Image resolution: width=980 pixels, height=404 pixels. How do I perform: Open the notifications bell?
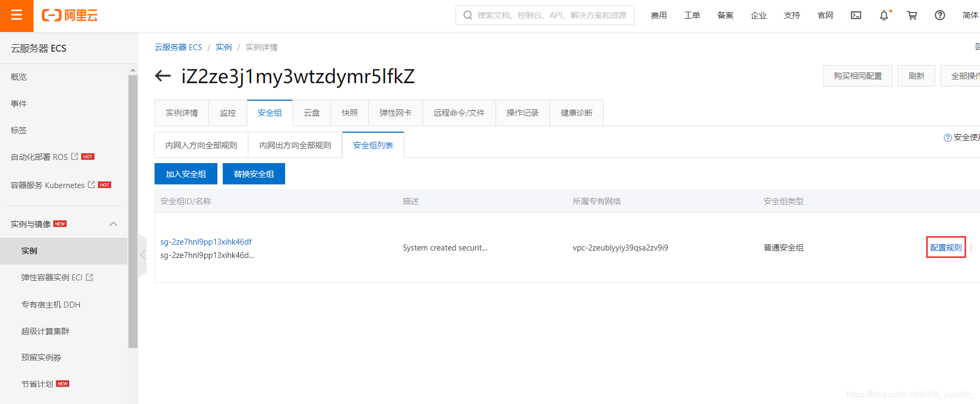click(x=884, y=15)
